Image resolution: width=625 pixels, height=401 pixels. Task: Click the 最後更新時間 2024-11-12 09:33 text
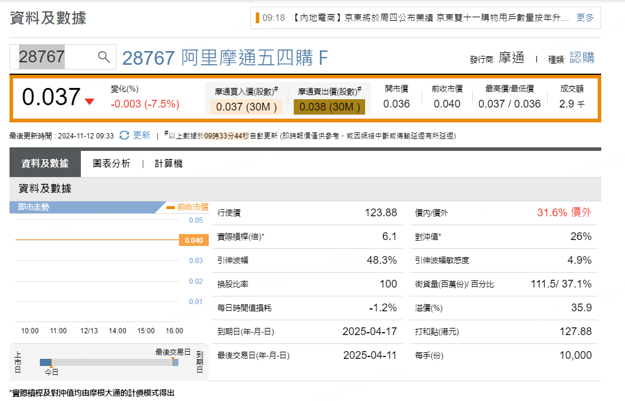tap(62, 136)
